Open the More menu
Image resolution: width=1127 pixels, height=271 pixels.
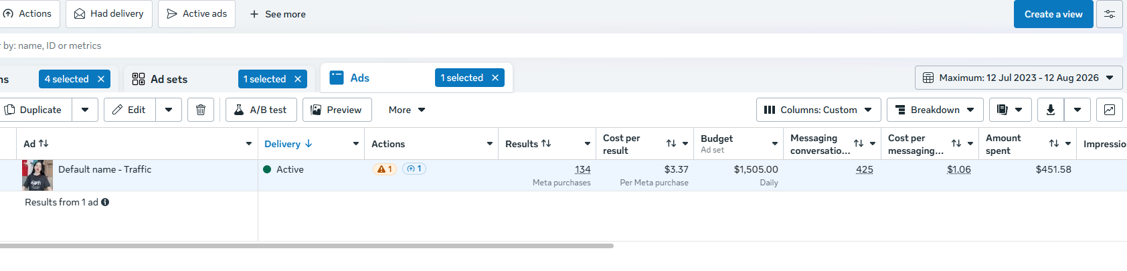pyautogui.click(x=407, y=110)
